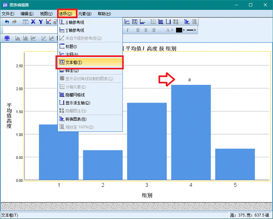Select the bar for group 2
Screen dimensions: 273x219
click(103, 165)
